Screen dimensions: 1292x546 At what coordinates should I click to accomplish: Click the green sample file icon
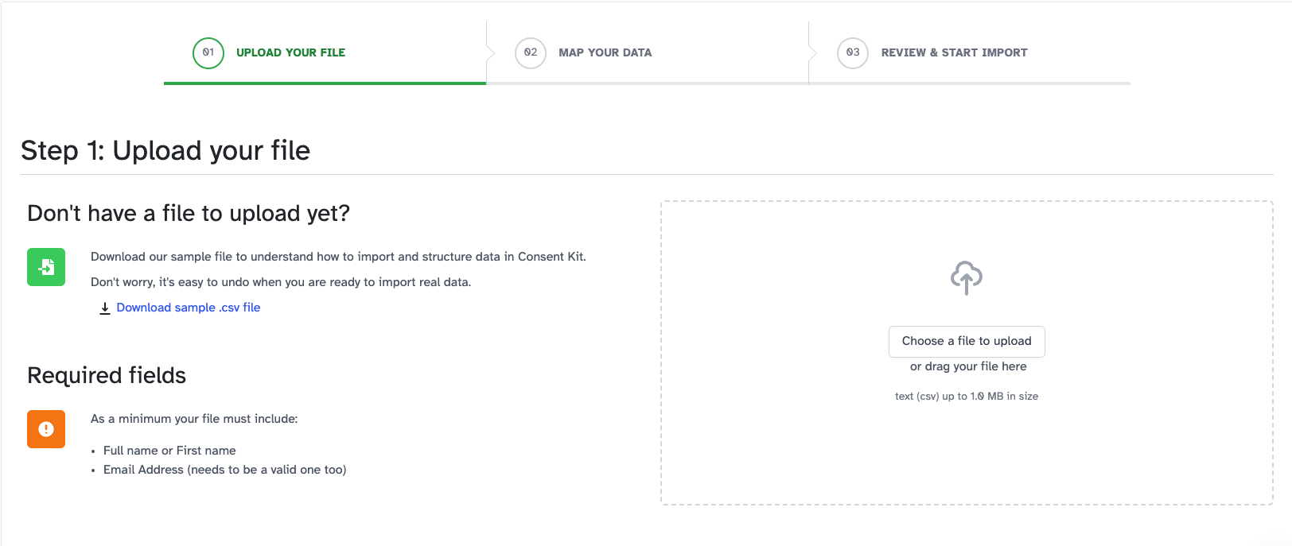click(46, 267)
